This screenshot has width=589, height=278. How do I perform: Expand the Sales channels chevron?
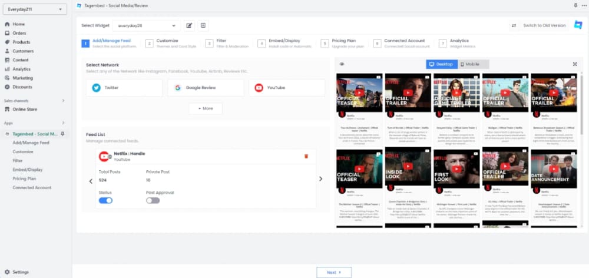click(63, 101)
